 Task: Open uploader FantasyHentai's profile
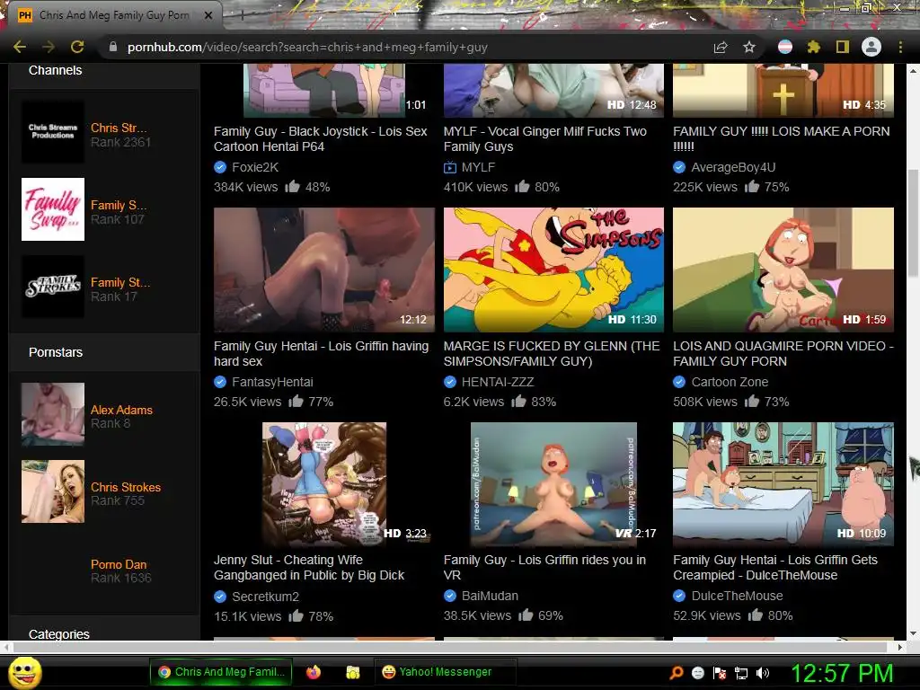click(x=272, y=382)
